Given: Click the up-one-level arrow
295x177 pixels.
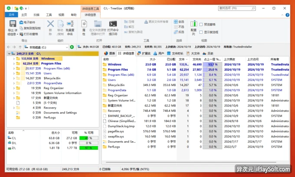Looking at the screenshot, I should point(20,47).
